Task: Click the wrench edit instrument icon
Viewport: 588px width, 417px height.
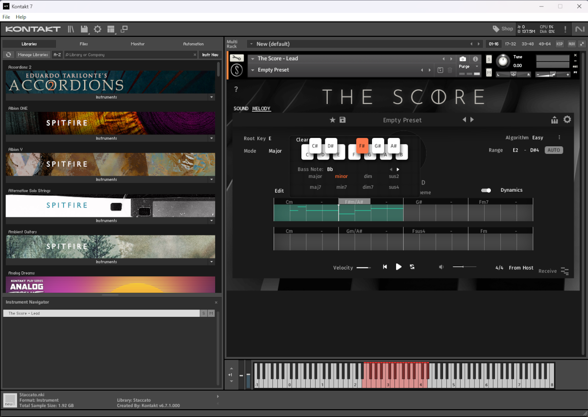Action: 236,58
